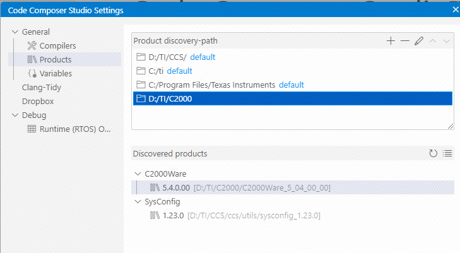Open Clang-Tidy settings
The width and height of the screenshot is (460, 253).
click(42, 87)
